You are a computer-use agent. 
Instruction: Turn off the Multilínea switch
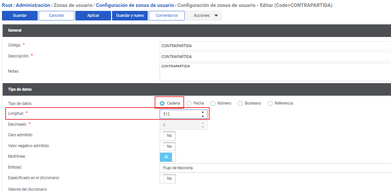pyautogui.click(x=168, y=157)
